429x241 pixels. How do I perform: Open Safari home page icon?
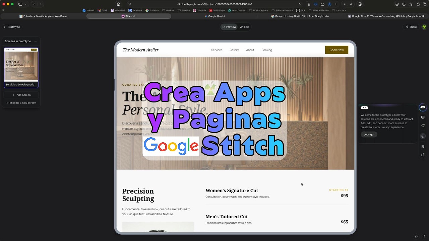(x=118, y=4)
